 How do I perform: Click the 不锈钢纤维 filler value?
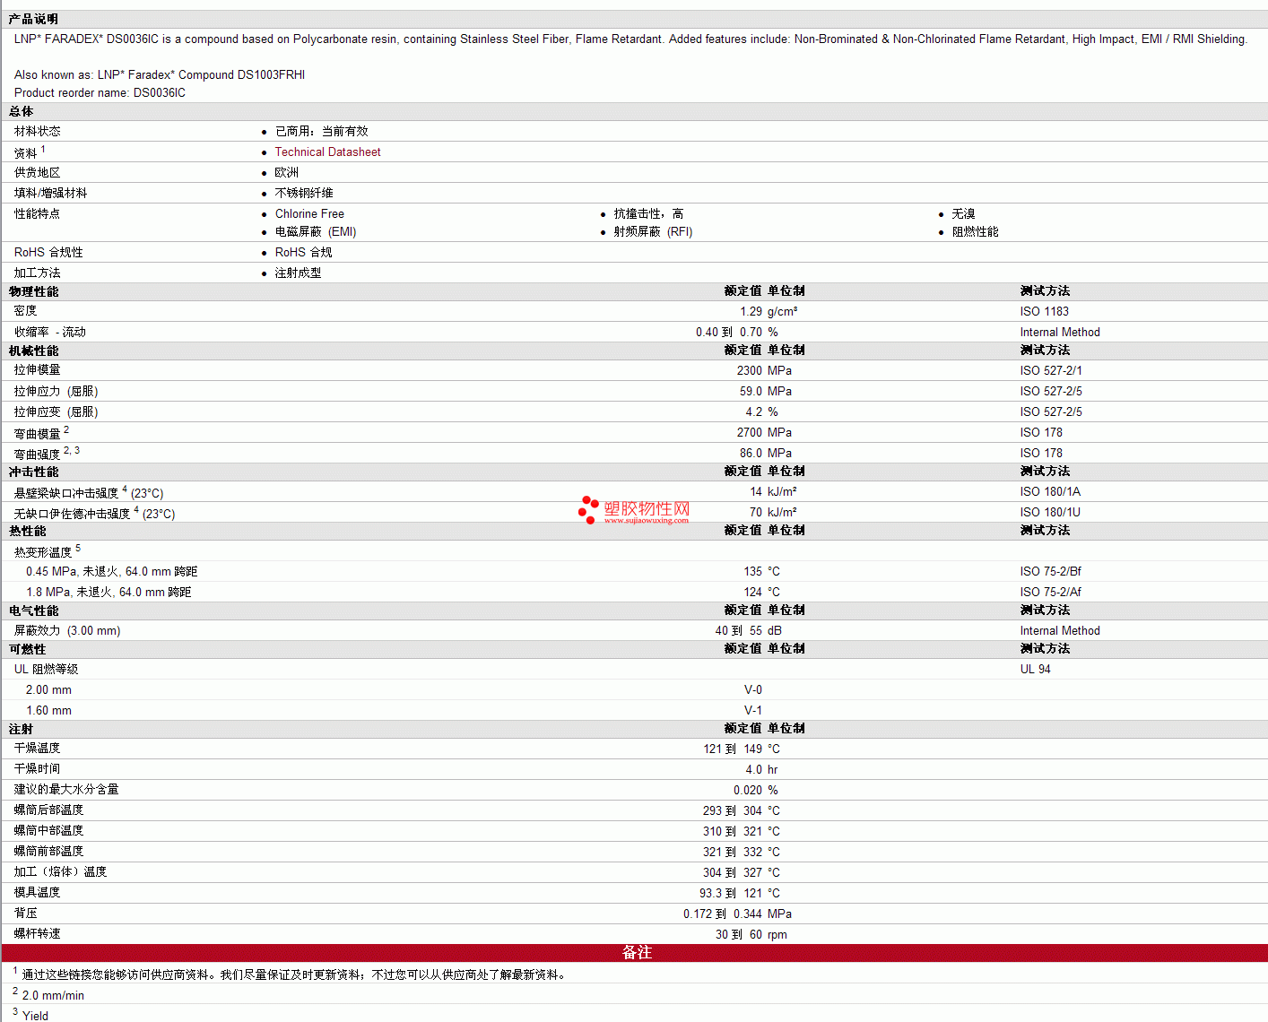click(304, 194)
